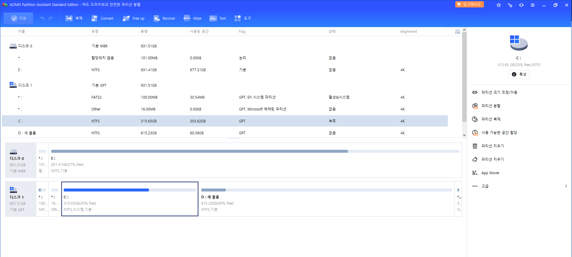Select the 디스크 1 row in the list

click(x=225, y=85)
